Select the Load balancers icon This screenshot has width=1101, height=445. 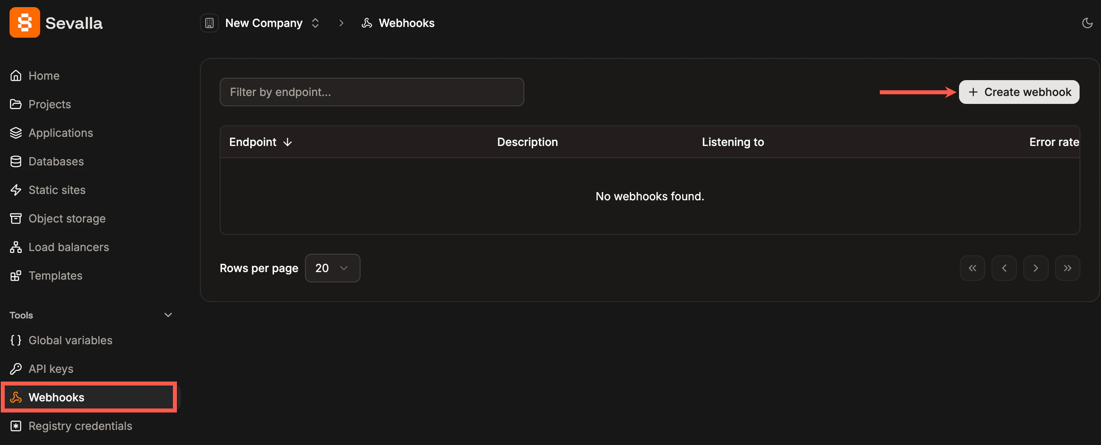pyautogui.click(x=16, y=247)
